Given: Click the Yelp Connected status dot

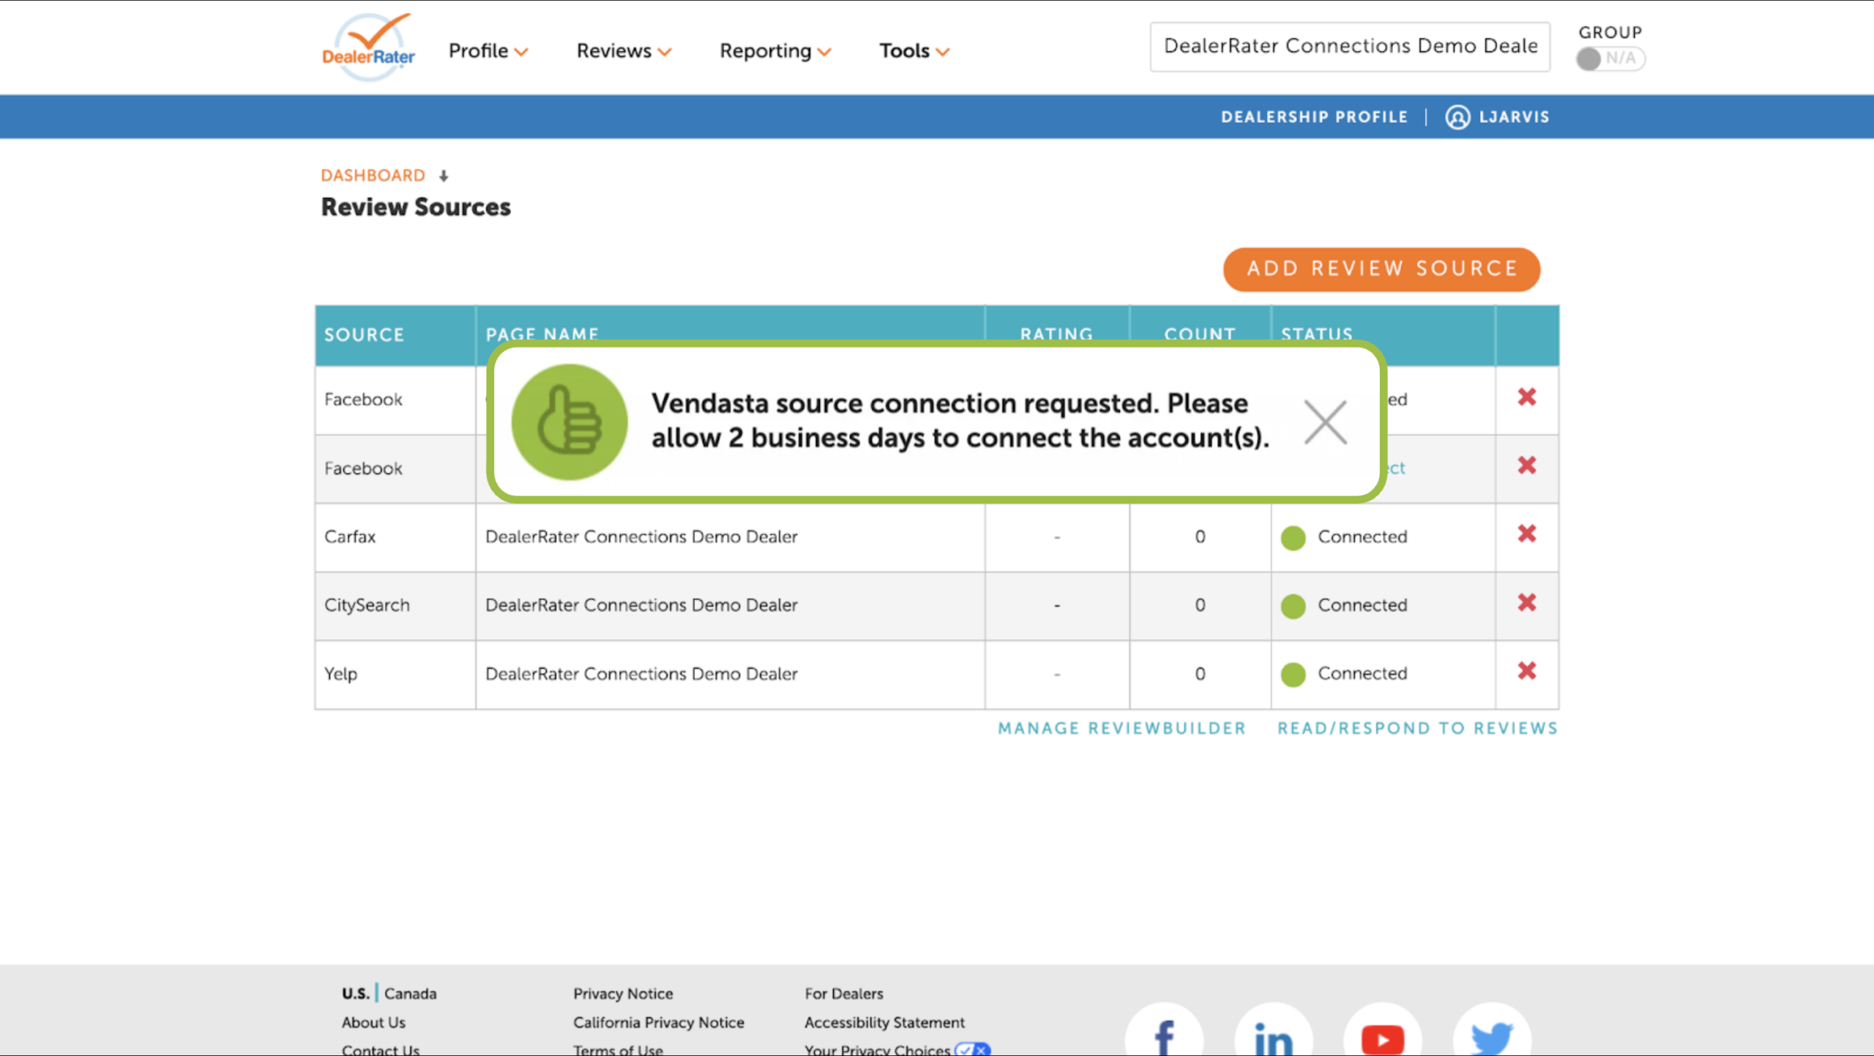Looking at the screenshot, I should click(1293, 675).
